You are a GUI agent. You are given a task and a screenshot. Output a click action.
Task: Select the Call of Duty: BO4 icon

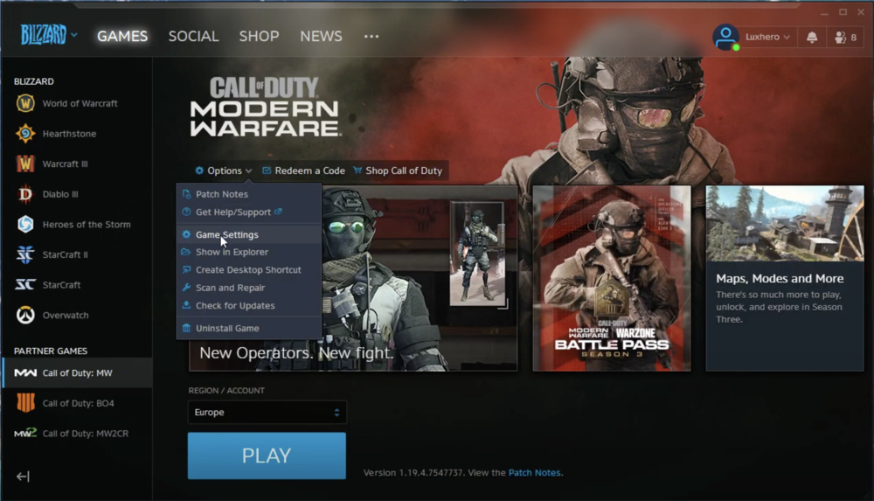pyautogui.click(x=25, y=403)
